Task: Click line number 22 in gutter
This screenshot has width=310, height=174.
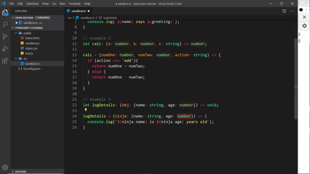Action: tap(74, 105)
